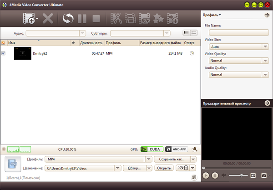Collapse the Профиль panel with arrow
The width and height of the screenshot is (273, 190).
[x=267, y=15]
